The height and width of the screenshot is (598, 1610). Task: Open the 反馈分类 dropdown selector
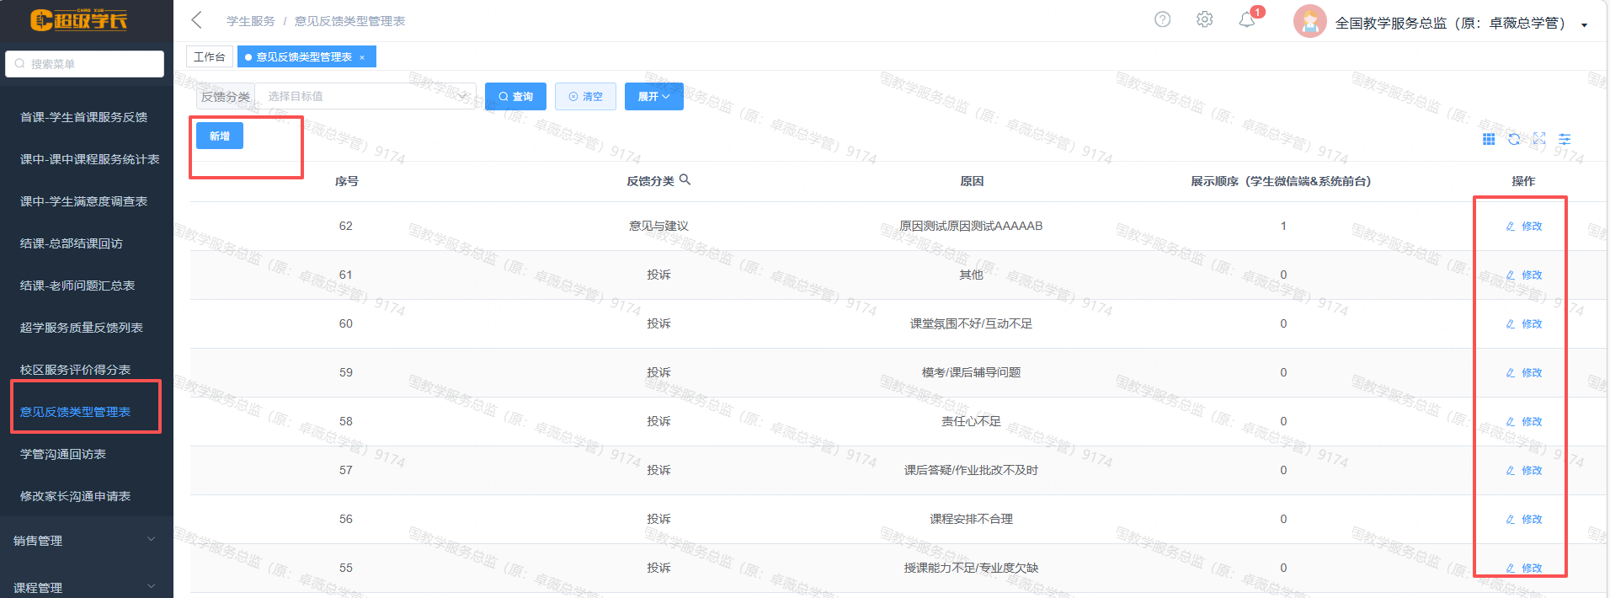365,96
